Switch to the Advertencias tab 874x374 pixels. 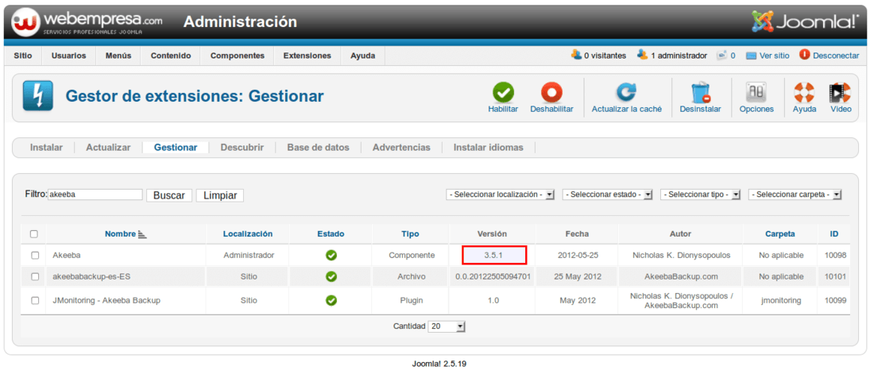pyautogui.click(x=401, y=148)
